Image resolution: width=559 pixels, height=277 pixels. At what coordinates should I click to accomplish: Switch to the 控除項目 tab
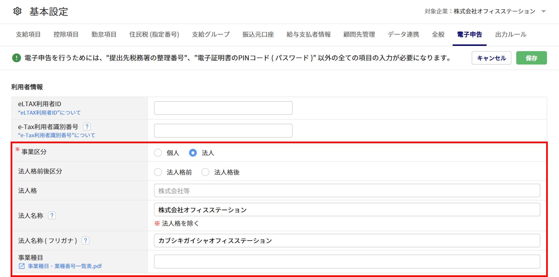coord(66,34)
